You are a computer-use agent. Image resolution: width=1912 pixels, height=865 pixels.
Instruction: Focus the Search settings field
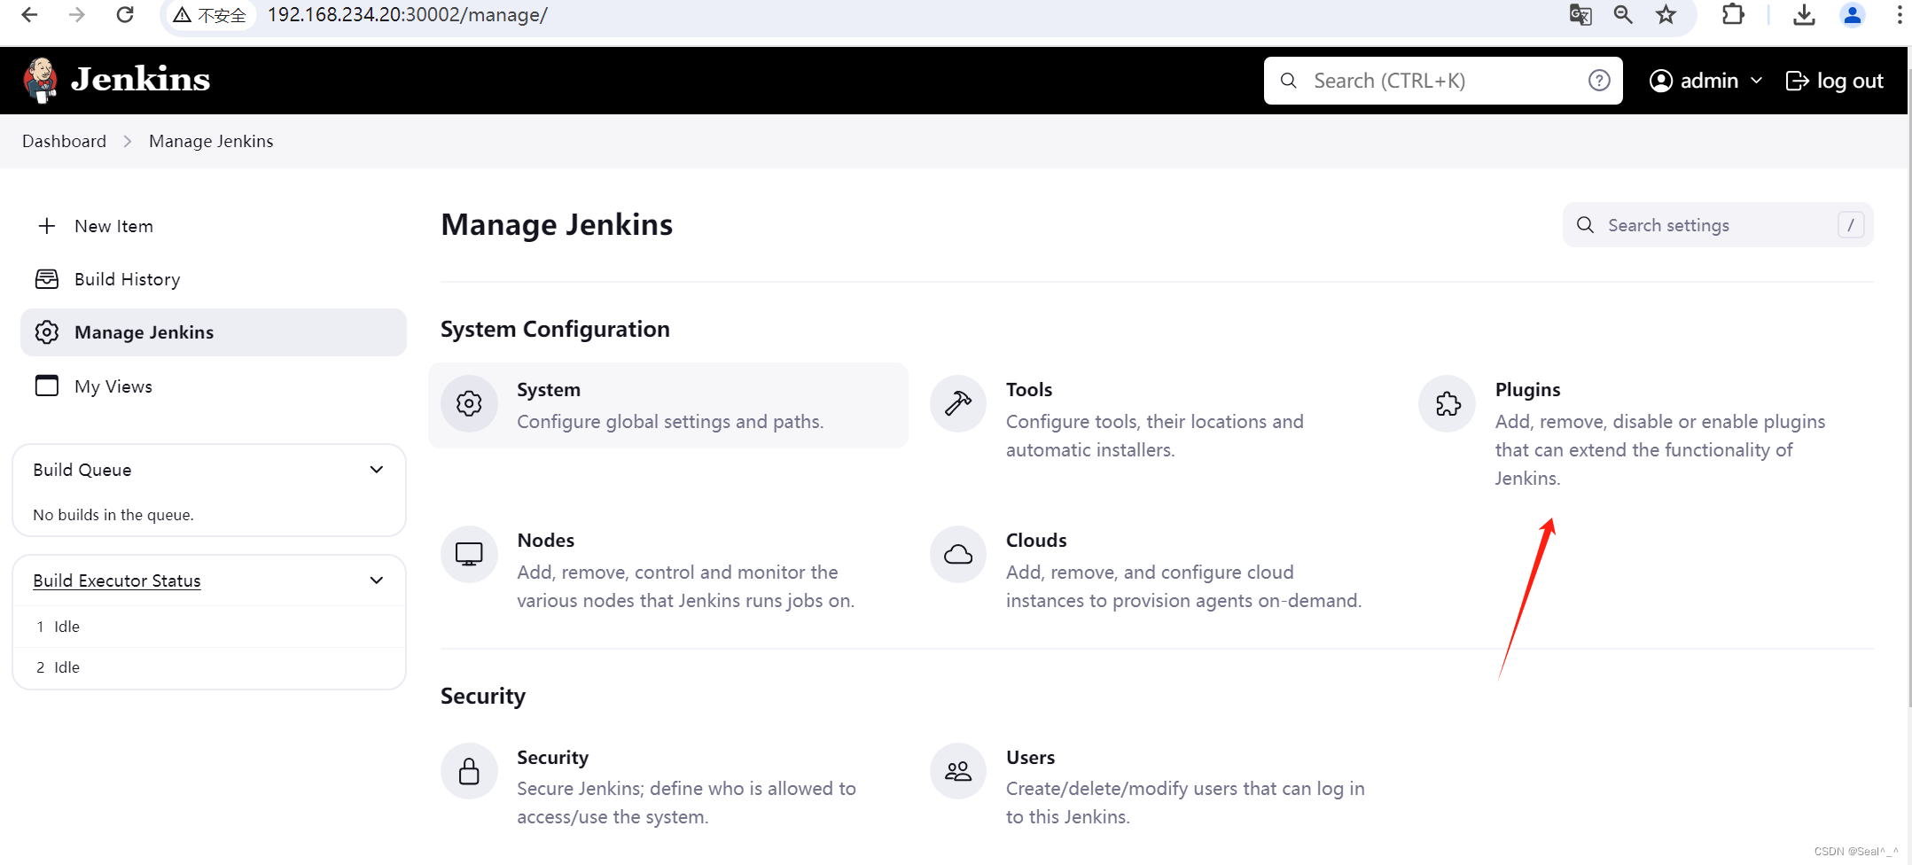[x=1717, y=225]
